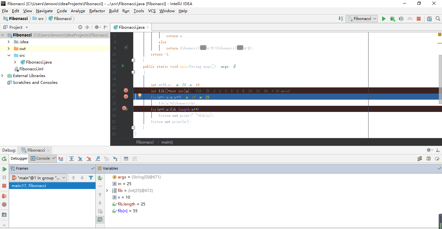Open the Navigate menu

[44, 11]
